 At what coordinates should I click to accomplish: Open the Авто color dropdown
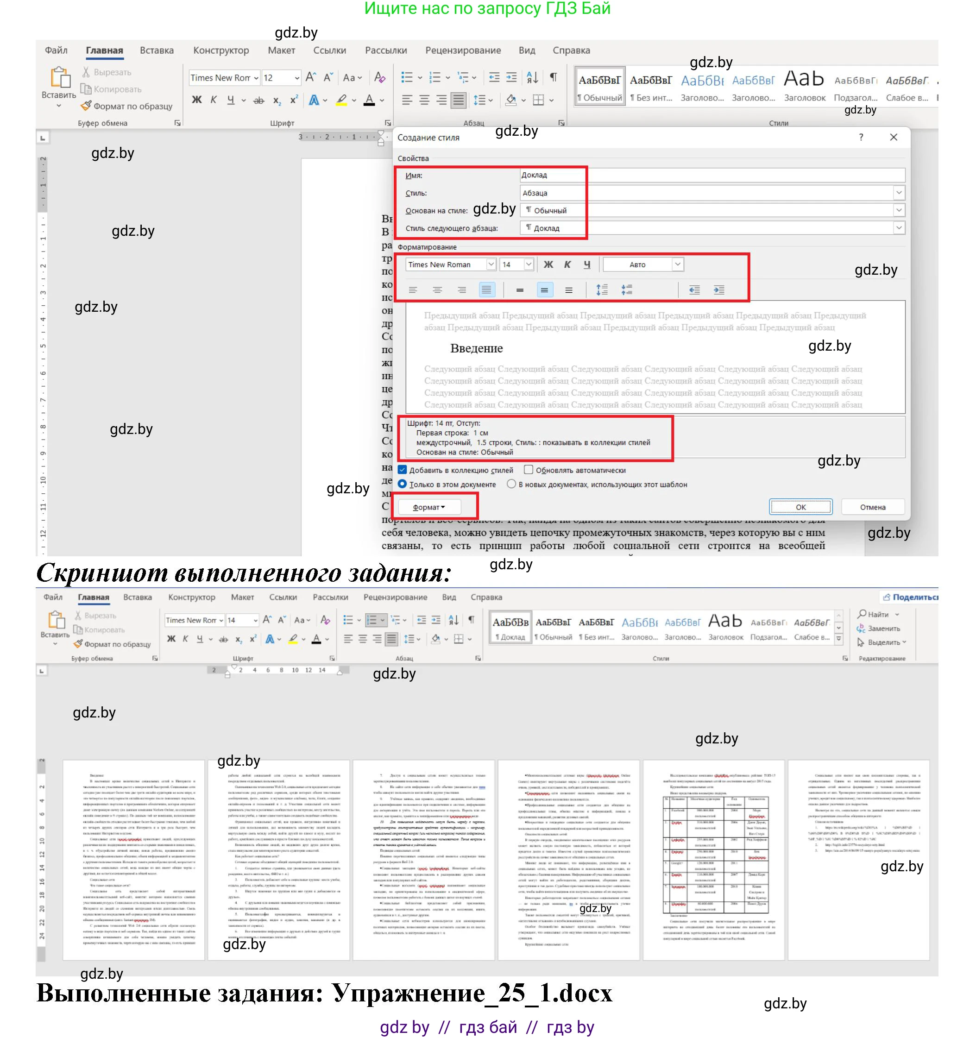[677, 265]
